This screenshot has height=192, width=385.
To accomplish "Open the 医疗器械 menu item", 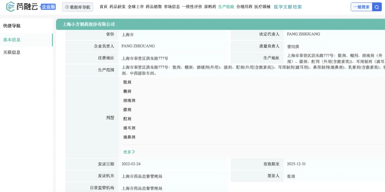I will coord(263,7).
